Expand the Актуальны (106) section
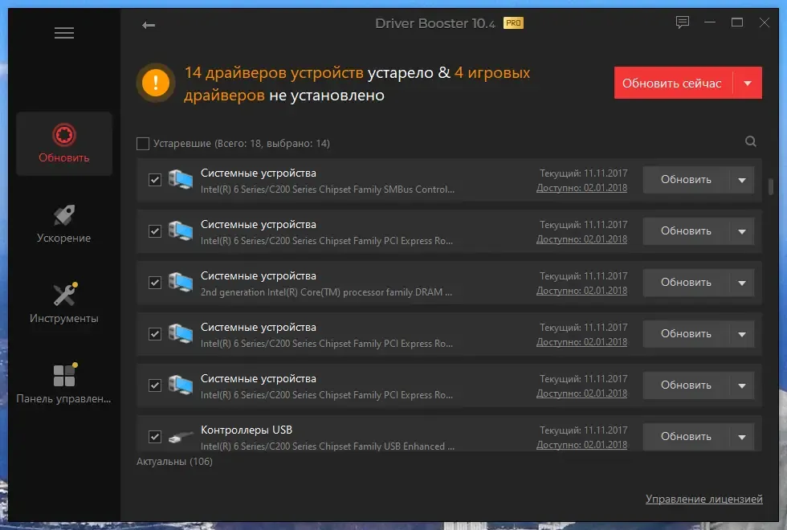Image resolution: width=787 pixels, height=530 pixels. tap(174, 462)
